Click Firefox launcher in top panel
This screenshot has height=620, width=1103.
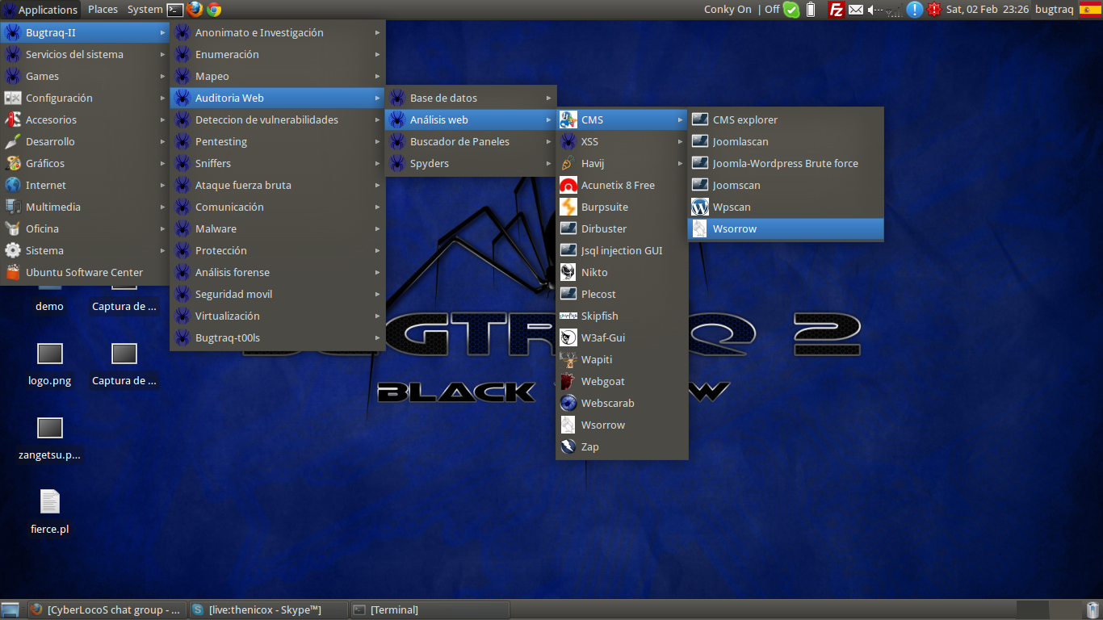click(195, 10)
